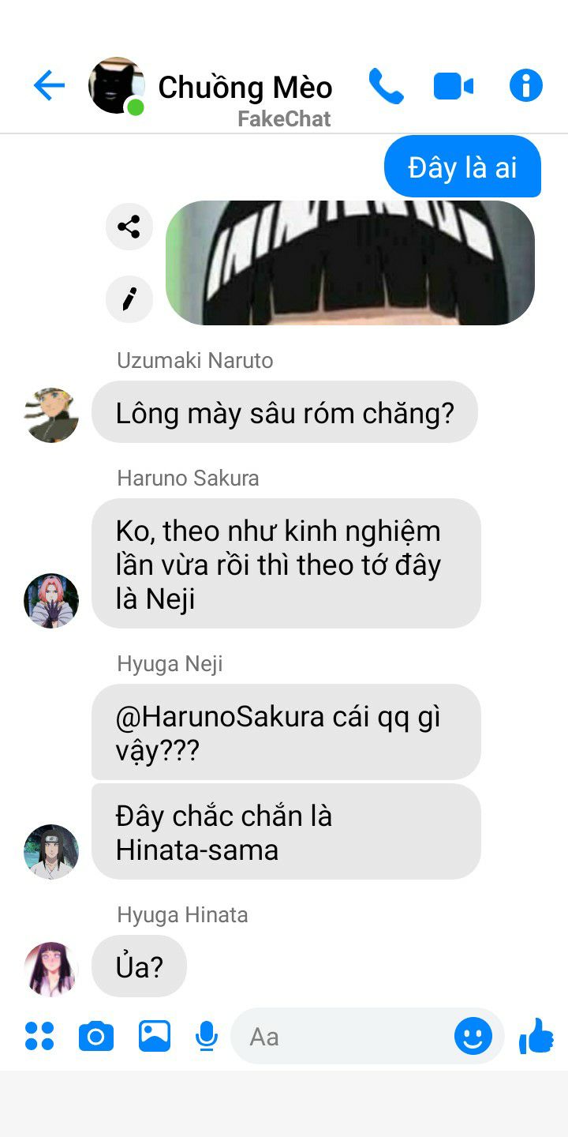Open the photo gallery icon
Screen dimensions: 568x1137
pos(155,1036)
